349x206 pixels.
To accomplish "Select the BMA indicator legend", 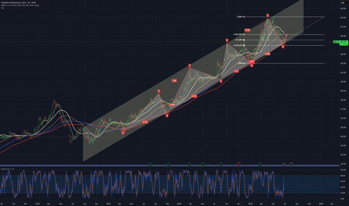I will (x=20, y=5).
